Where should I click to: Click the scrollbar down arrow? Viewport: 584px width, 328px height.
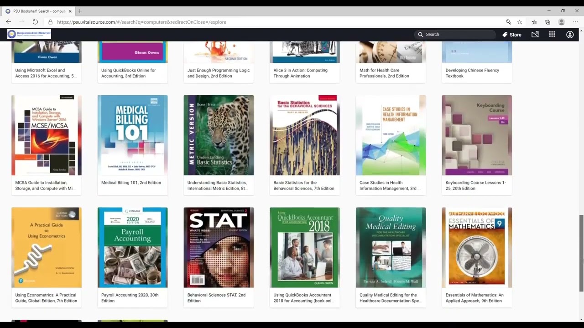pyautogui.click(x=581, y=318)
